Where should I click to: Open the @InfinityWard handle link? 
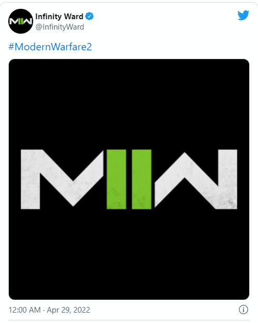tap(60, 27)
